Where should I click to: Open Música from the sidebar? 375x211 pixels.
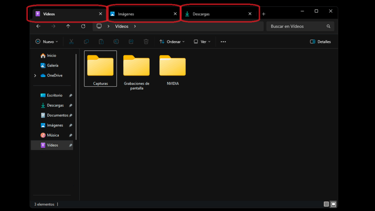[52, 135]
